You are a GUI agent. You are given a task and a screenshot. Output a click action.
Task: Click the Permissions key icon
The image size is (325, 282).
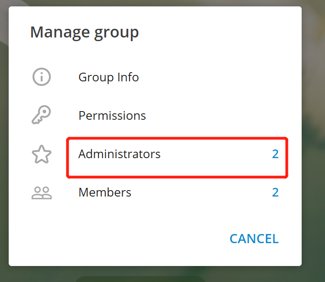41,115
